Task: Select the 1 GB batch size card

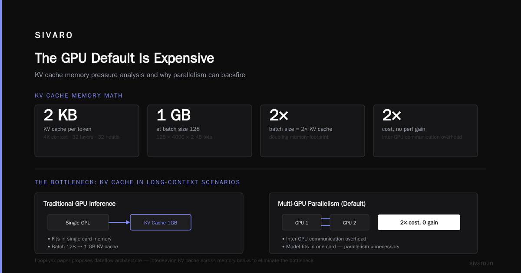Action: 200,131
